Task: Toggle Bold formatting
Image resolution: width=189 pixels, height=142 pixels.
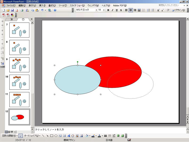Action: 108,10
